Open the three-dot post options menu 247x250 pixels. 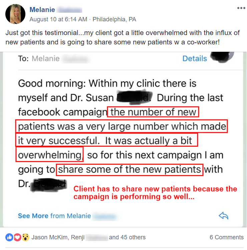click(241, 8)
